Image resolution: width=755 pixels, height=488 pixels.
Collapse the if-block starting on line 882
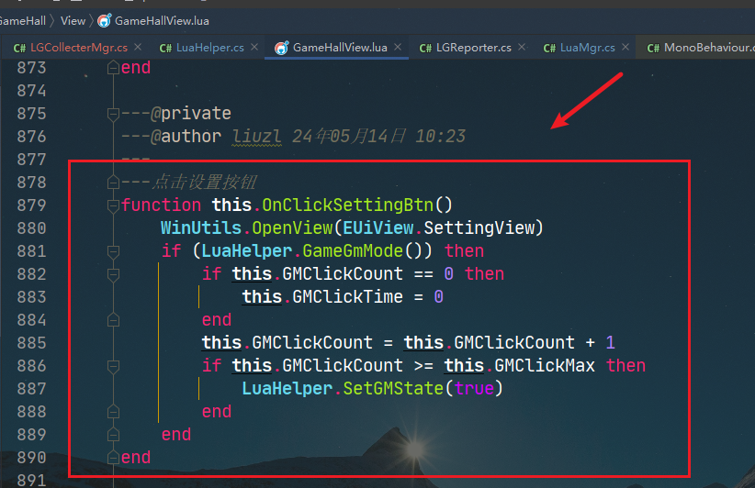click(x=113, y=273)
